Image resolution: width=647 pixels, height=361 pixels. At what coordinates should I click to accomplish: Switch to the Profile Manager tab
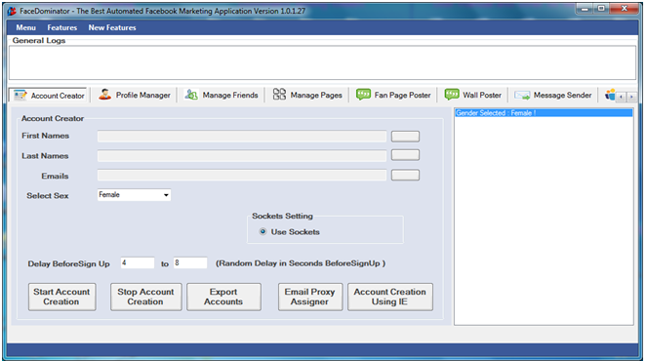tap(134, 95)
